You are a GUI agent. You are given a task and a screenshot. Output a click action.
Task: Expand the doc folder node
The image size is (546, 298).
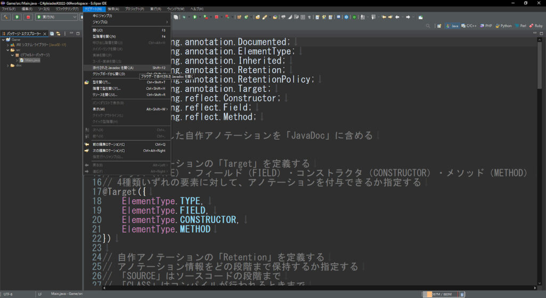[x=7, y=65]
